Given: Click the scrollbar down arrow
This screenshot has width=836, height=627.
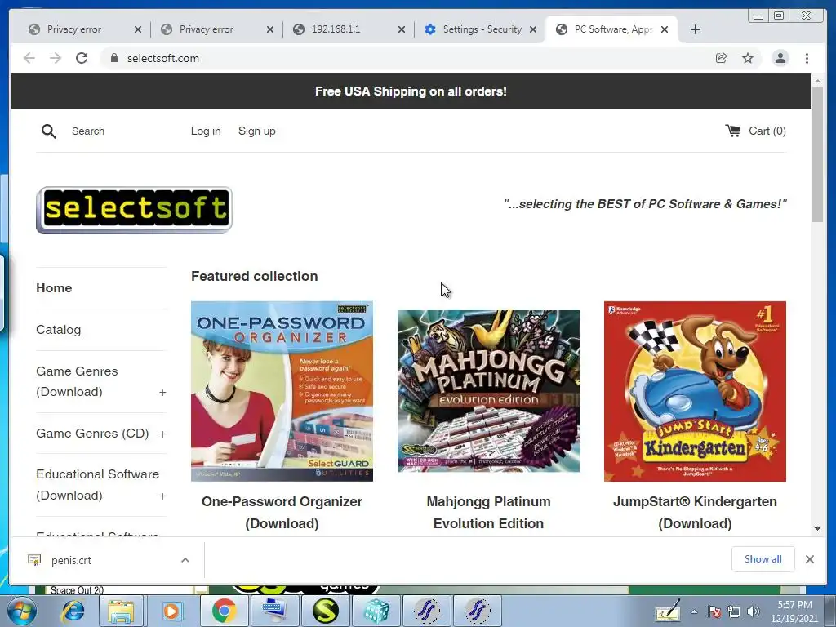Looking at the screenshot, I should (817, 529).
